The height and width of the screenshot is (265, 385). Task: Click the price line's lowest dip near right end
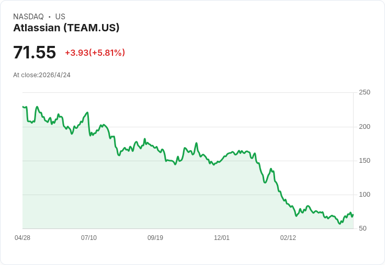click(339, 224)
